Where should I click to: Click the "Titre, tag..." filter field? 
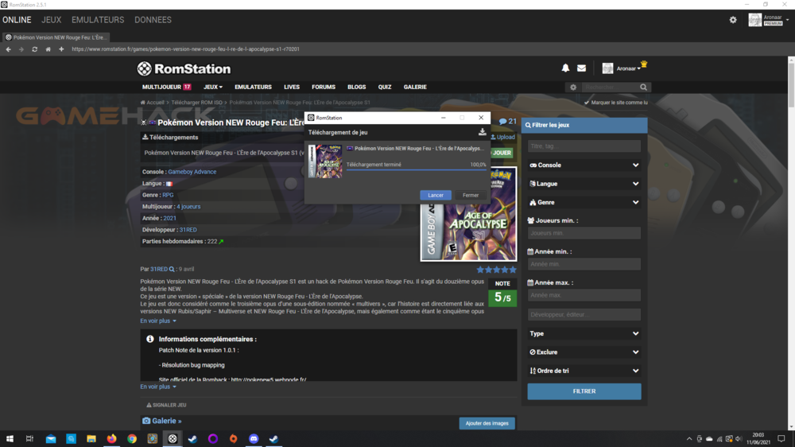coord(584,146)
